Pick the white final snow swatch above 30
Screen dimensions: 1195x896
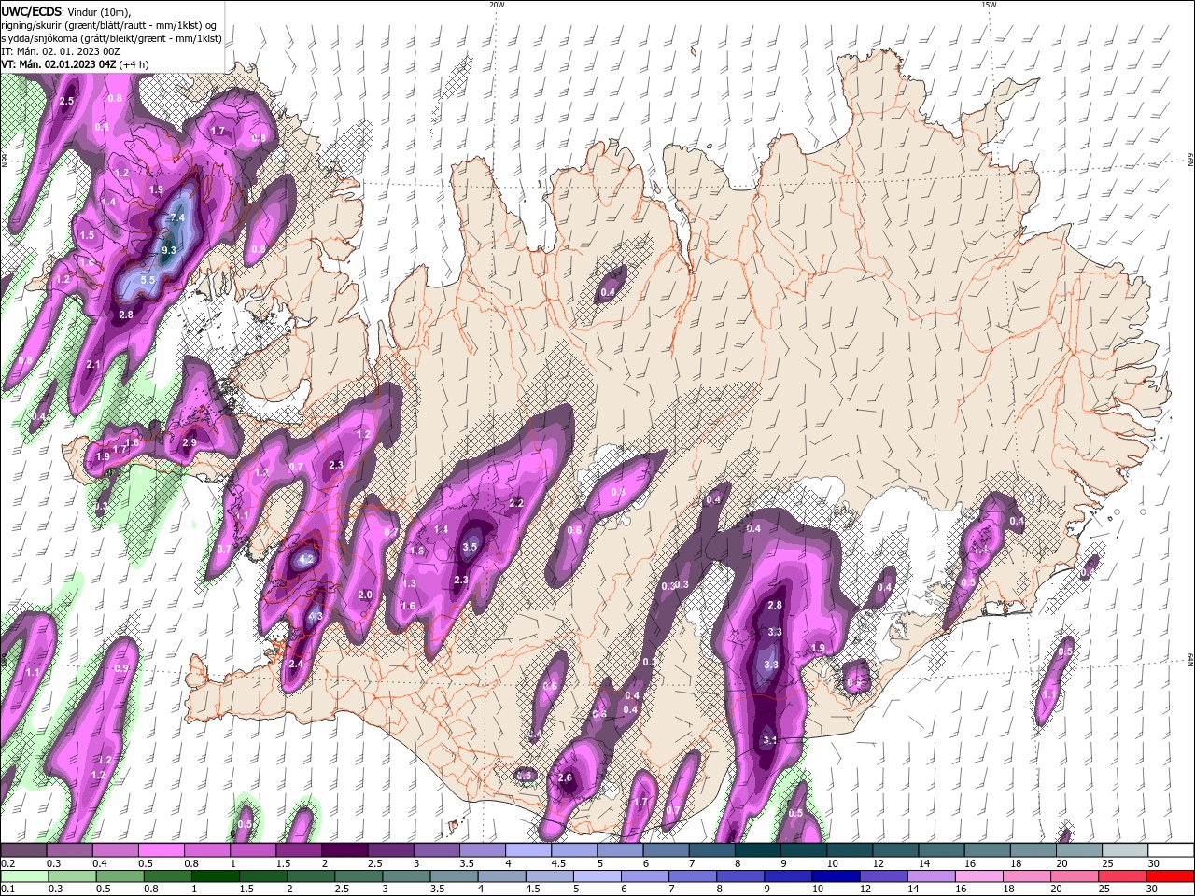click(x=1170, y=850)
